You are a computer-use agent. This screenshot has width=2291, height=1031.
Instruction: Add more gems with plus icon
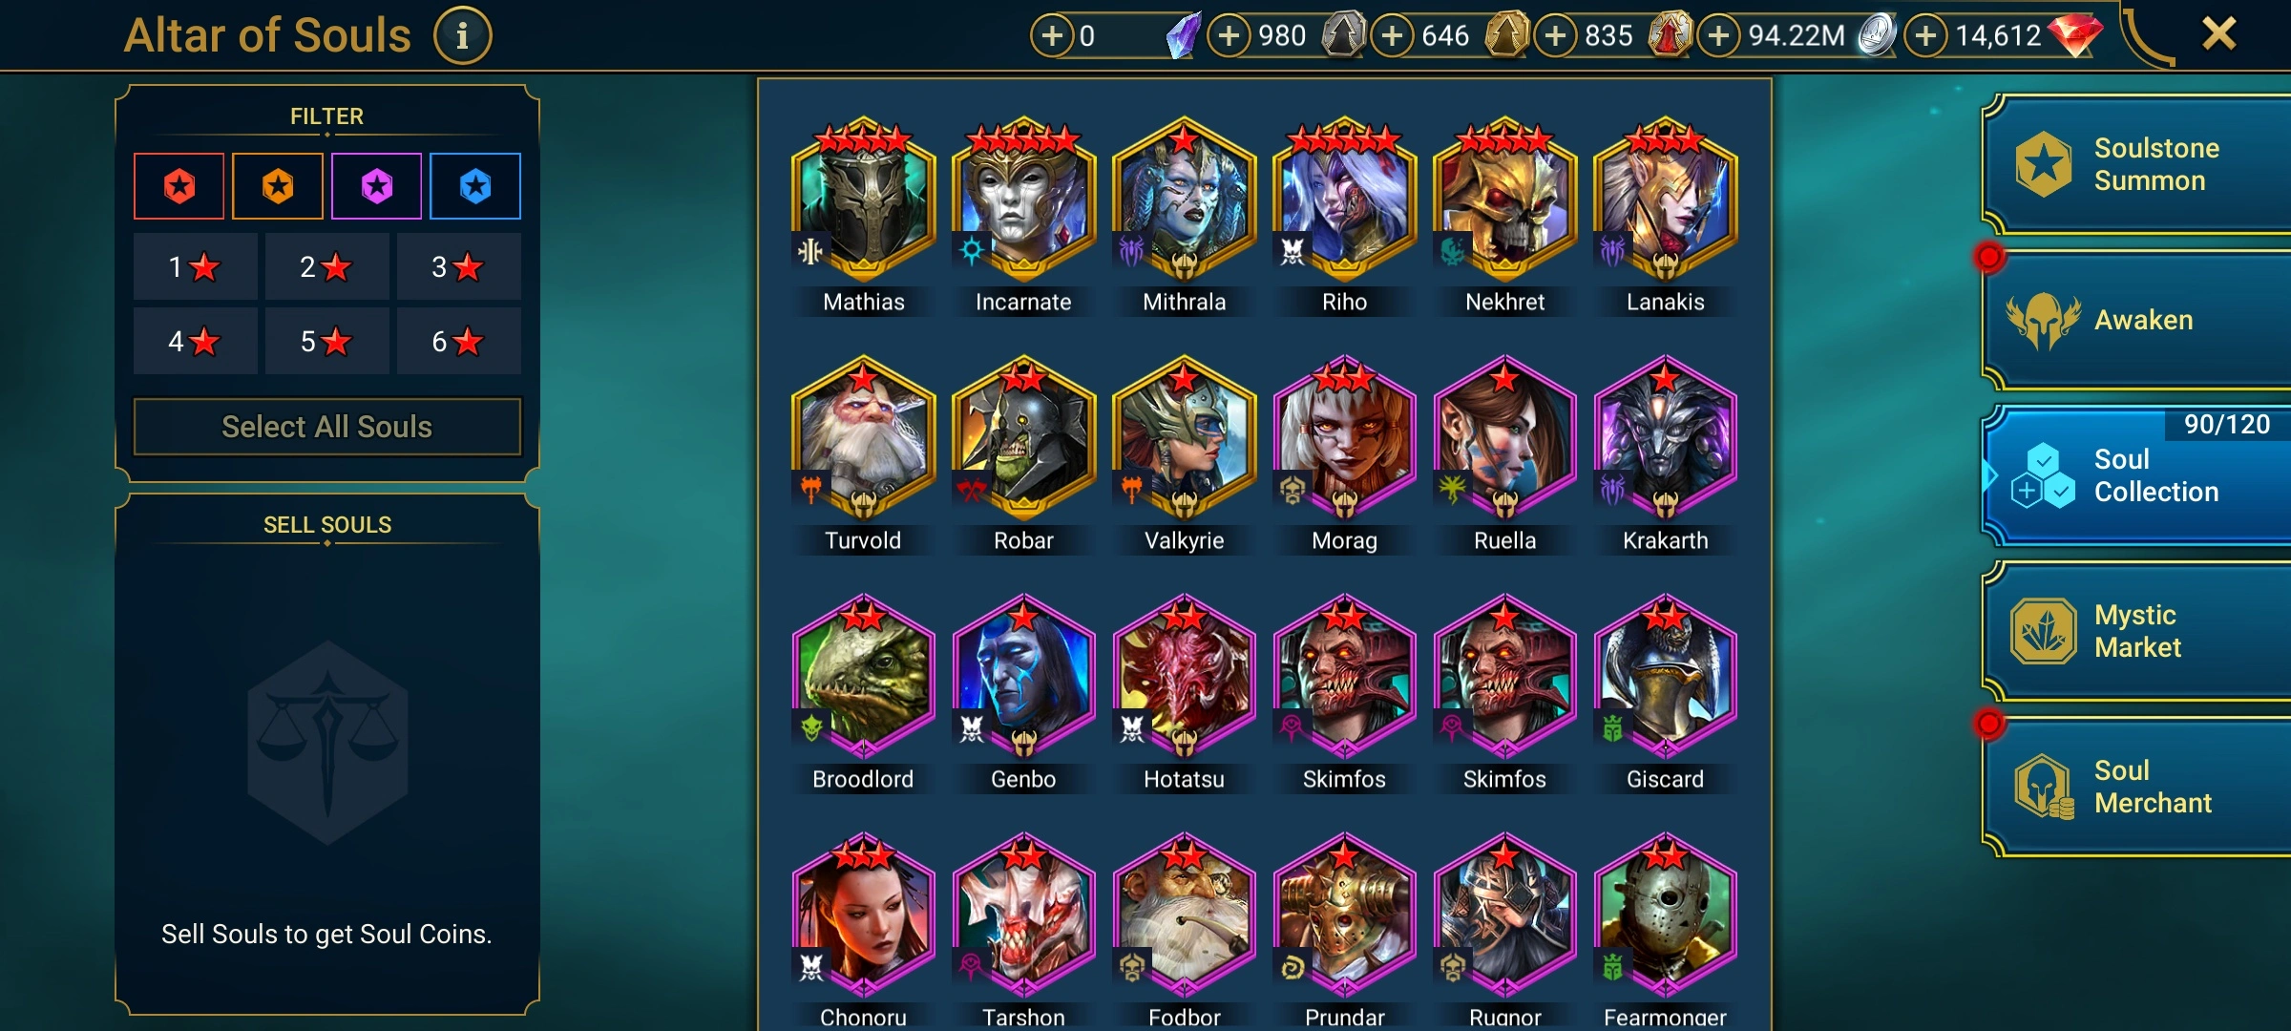click(x=1925, y=36)
